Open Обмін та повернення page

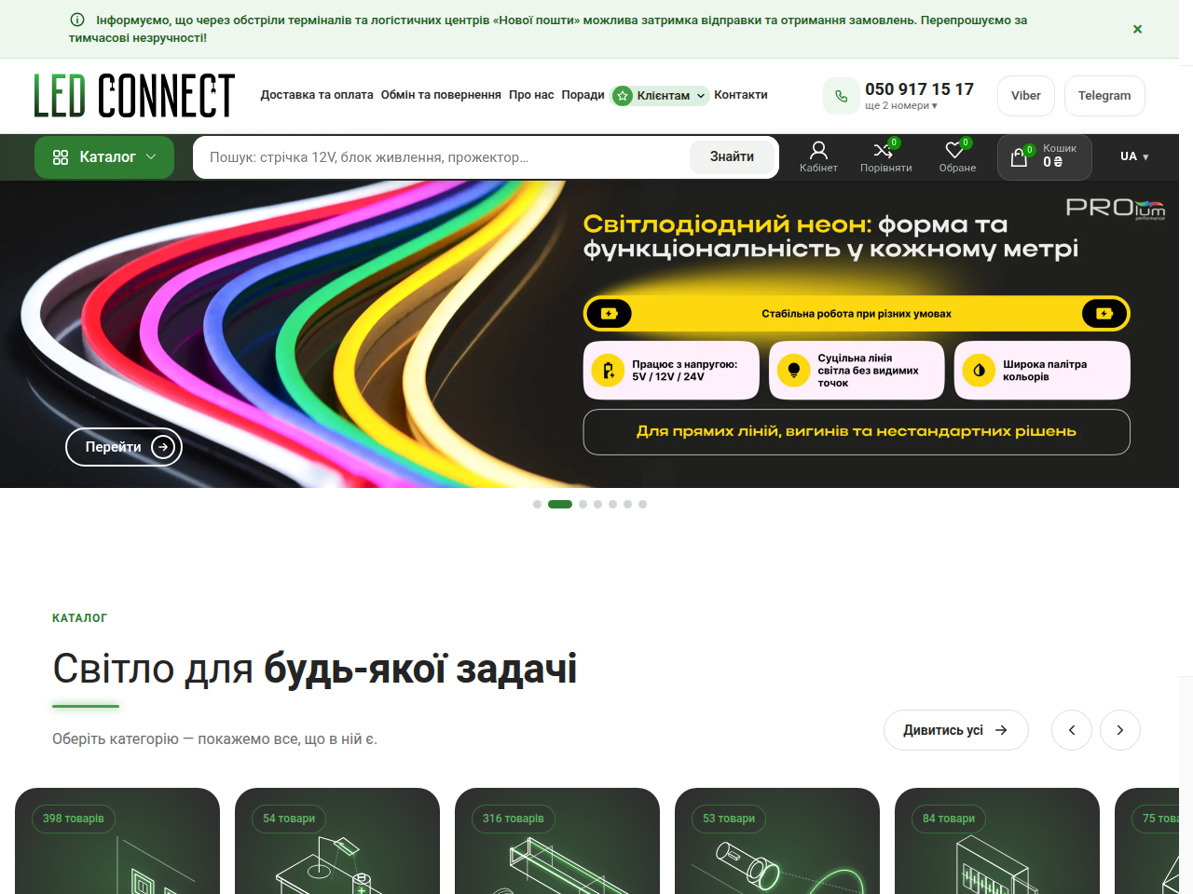441,95
